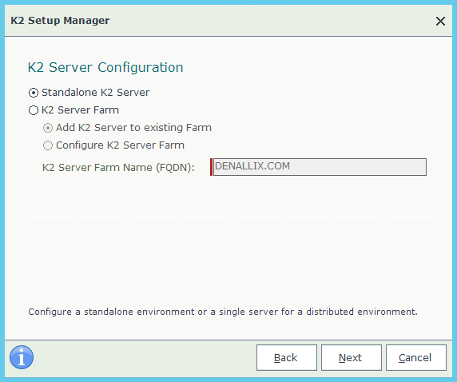Viewport: 457px width, 382px height.
Task: Choose the K2 Server Farm radio button
Action: coord(34,110)
